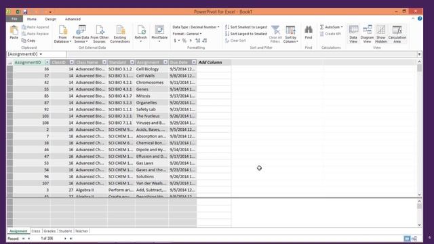434x244 pixels.
Task: Select the Cell Biology cell
Action: 152,69
